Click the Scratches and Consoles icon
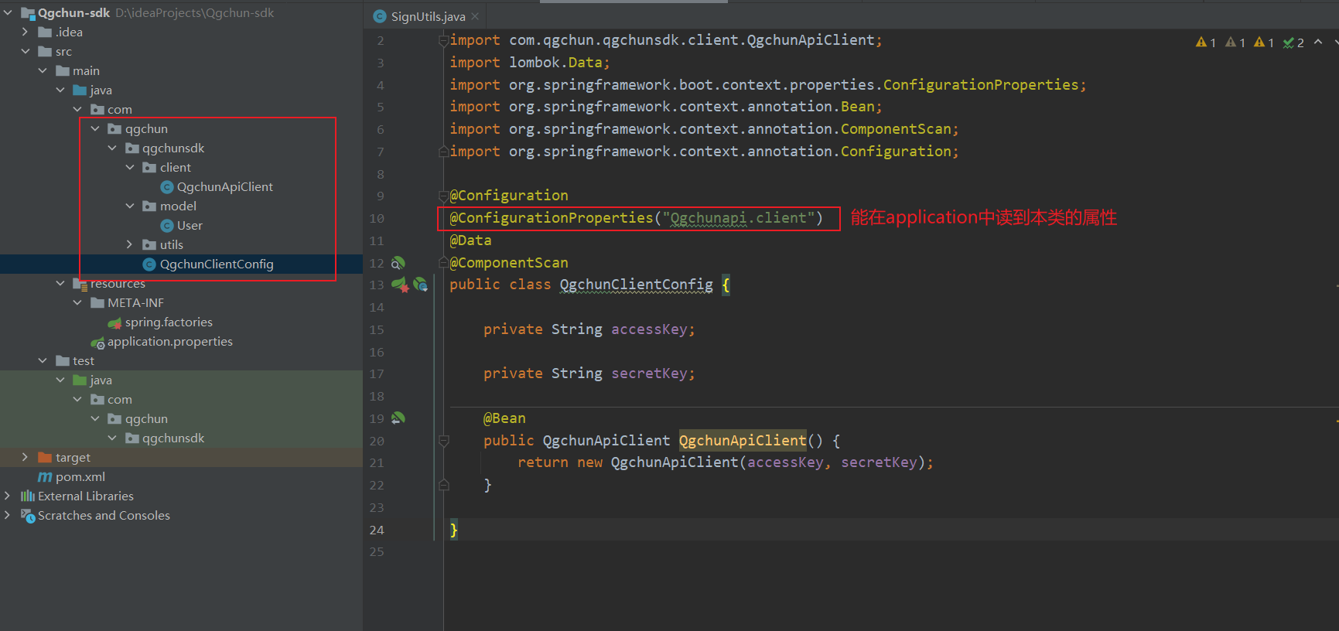This screenshot has width=1339, height=631. [28, 516]
